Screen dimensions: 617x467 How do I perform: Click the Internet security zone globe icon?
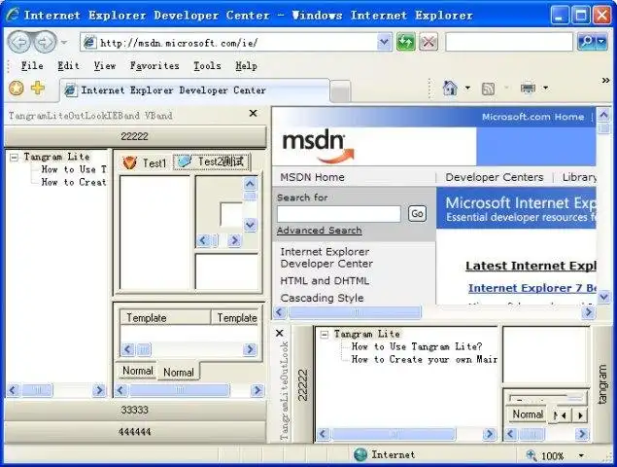pos(360,454)
